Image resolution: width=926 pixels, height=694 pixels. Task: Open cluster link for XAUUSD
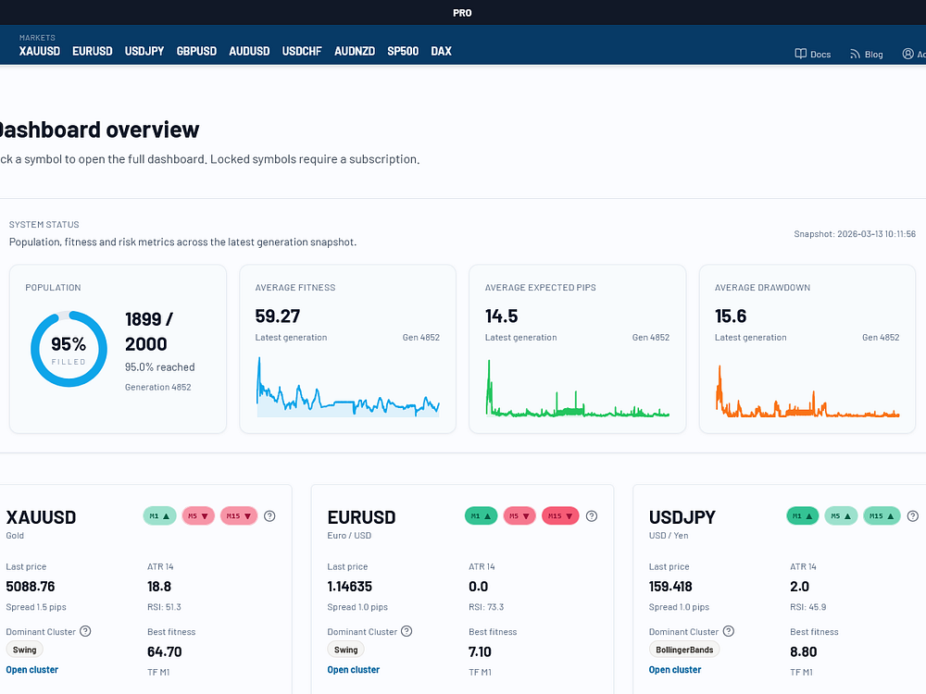pyautogui.click(x=31, y=670)
